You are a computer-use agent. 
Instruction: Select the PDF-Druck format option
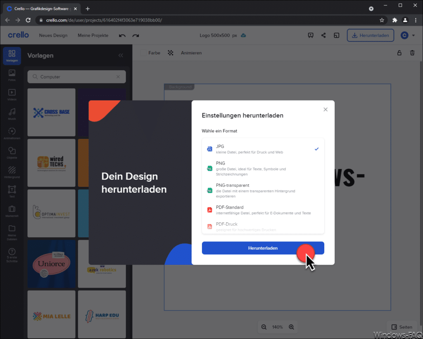coord(263,227)
